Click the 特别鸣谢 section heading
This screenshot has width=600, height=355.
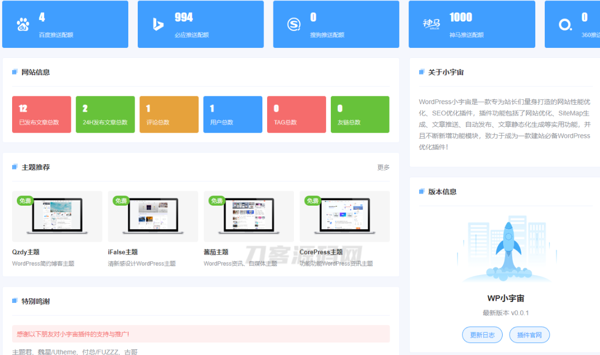tap(36, 301)
